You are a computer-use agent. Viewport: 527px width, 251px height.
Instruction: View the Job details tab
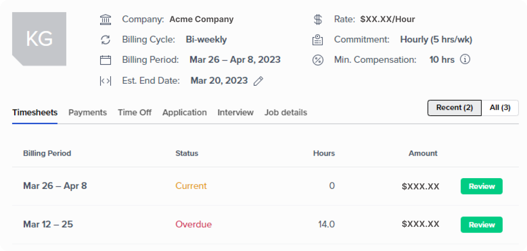(x=285, y=112)
